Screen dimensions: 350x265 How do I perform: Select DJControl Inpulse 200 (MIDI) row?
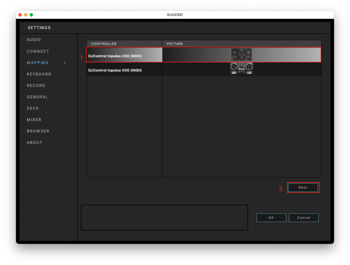coord(115,56)
